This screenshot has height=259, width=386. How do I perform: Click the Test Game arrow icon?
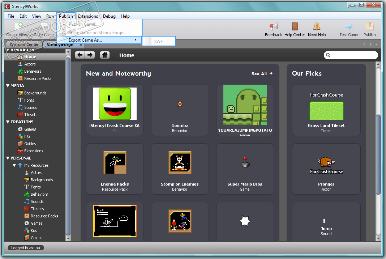(348, 26)
